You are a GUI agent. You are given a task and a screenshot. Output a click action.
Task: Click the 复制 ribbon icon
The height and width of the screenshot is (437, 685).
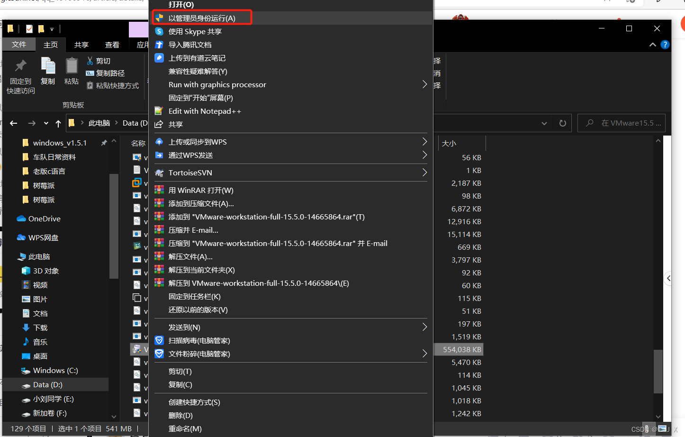tap(48, 65)
